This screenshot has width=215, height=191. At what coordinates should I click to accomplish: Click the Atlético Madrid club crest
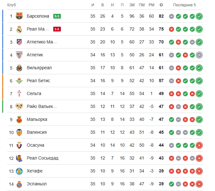(19, 42)
